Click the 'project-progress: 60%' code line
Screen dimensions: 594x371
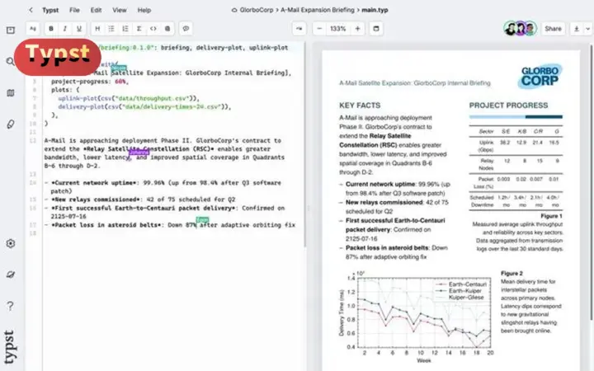coord(90,82)
